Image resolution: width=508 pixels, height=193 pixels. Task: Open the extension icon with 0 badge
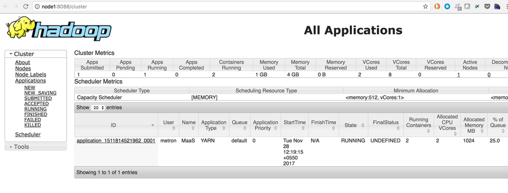click(458, 7)
